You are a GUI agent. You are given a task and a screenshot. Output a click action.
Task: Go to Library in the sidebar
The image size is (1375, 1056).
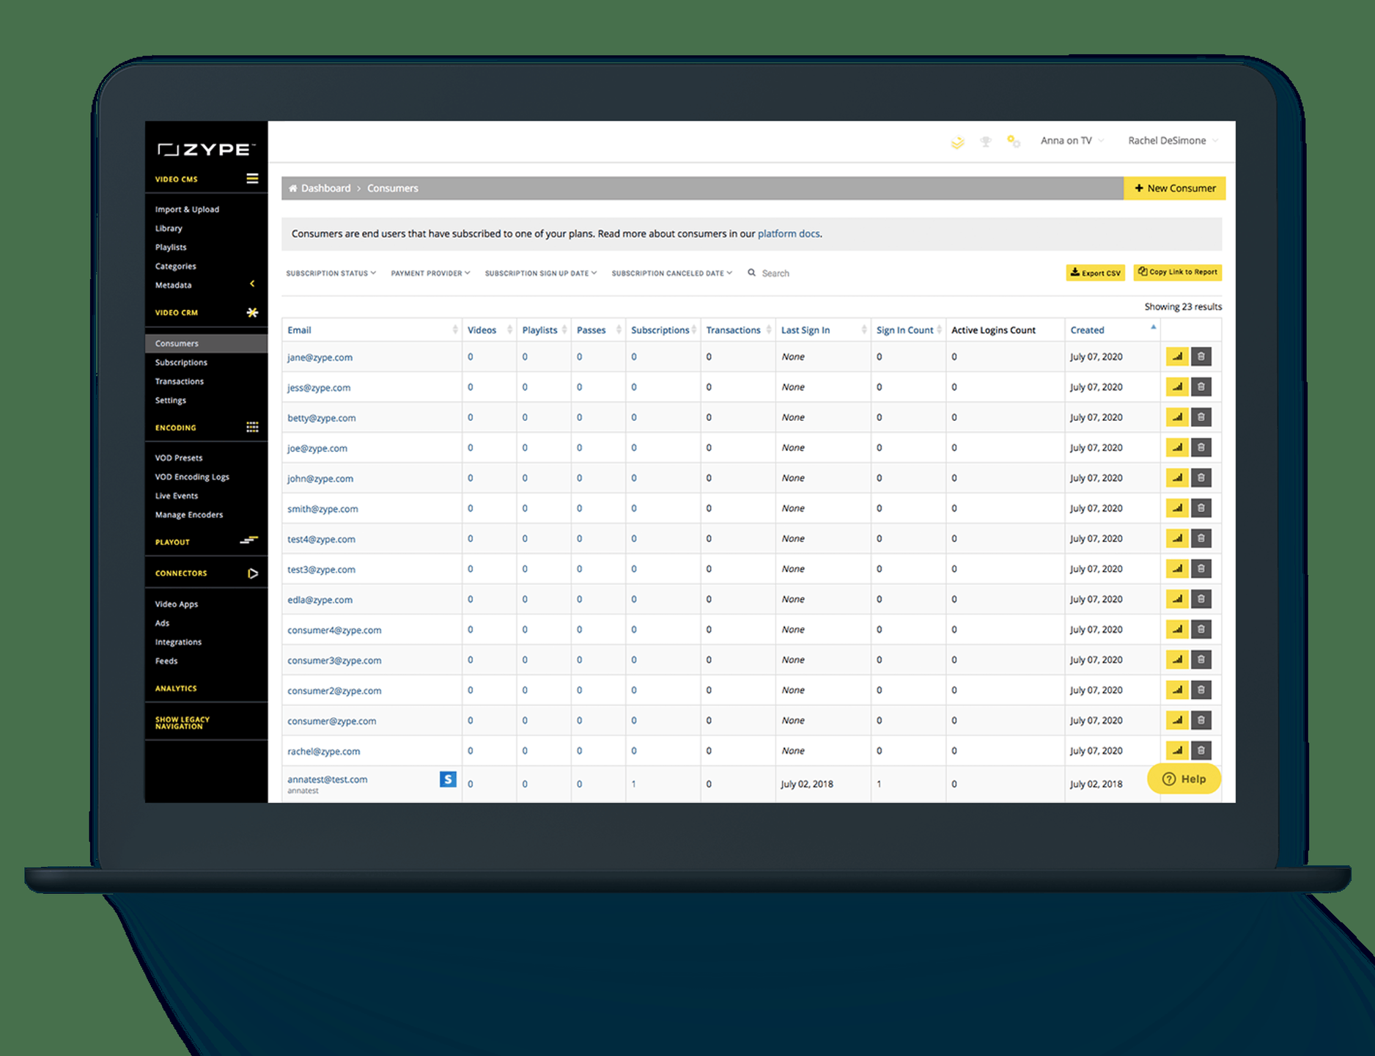[169, 229]
